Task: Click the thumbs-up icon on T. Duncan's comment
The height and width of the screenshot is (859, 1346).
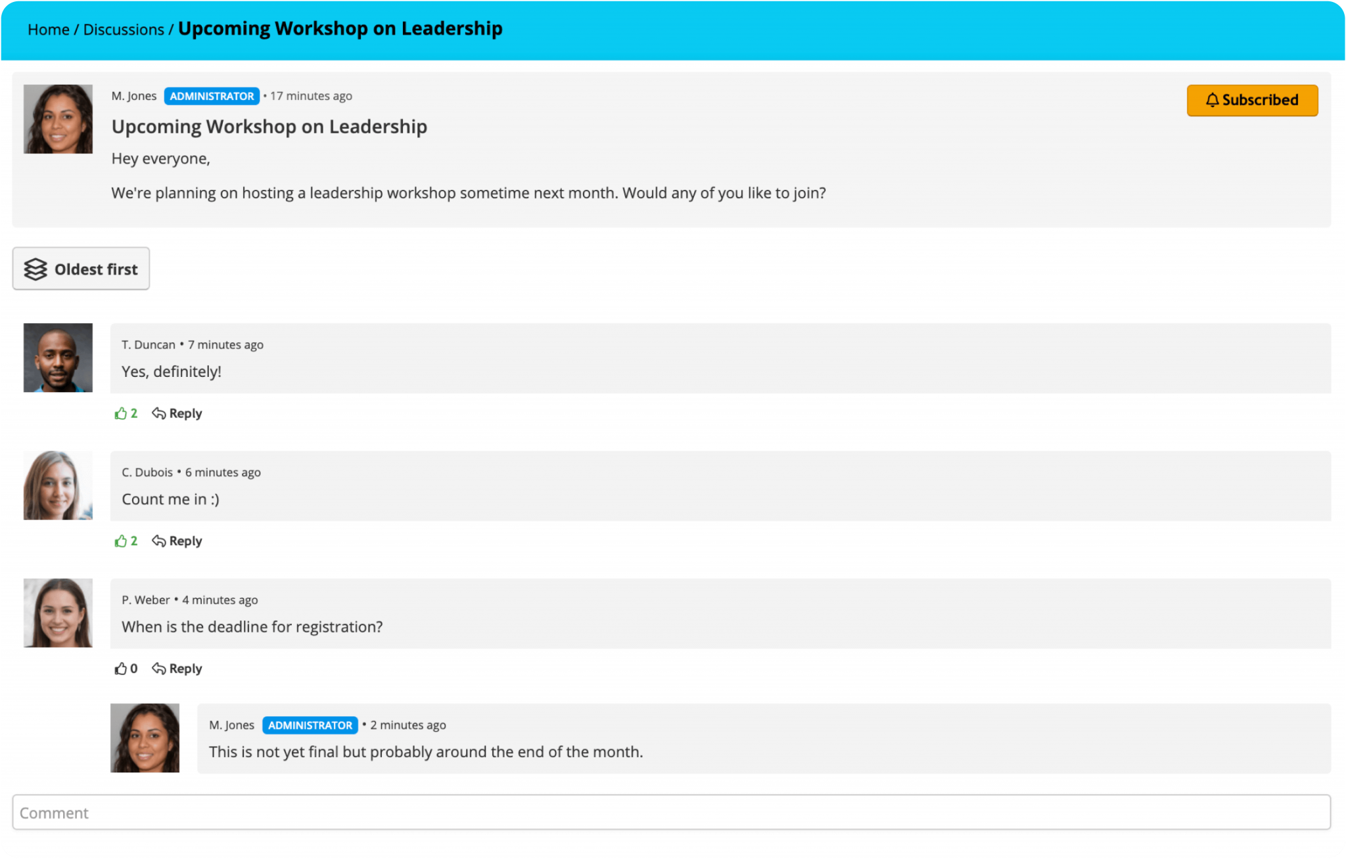Action: pyautogui.click(x=121, y=413)
